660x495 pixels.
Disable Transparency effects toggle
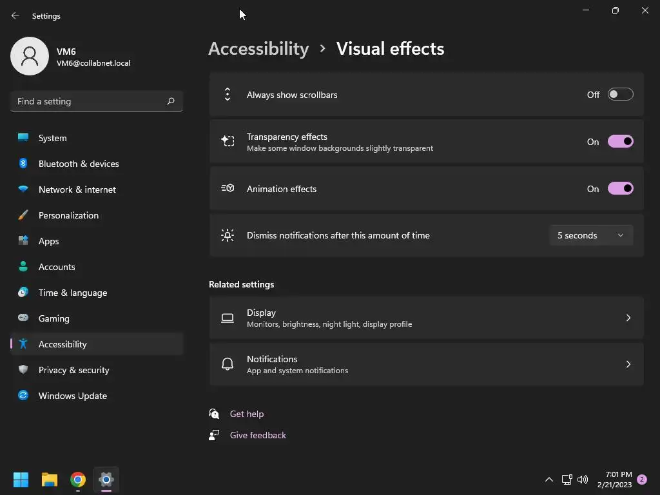coord(620,142)
